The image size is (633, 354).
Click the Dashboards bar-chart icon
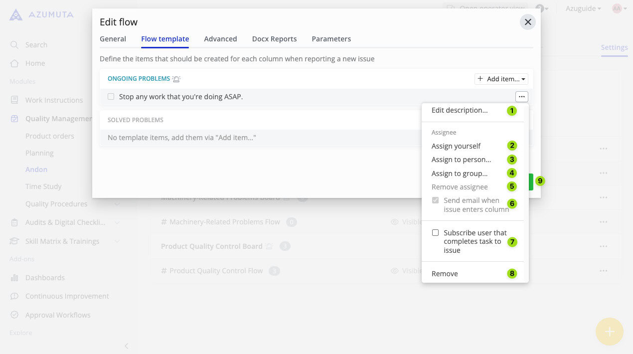(x=14, y=277)
